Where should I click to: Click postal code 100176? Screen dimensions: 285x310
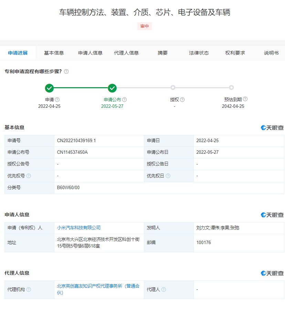(x=203, y=243)
